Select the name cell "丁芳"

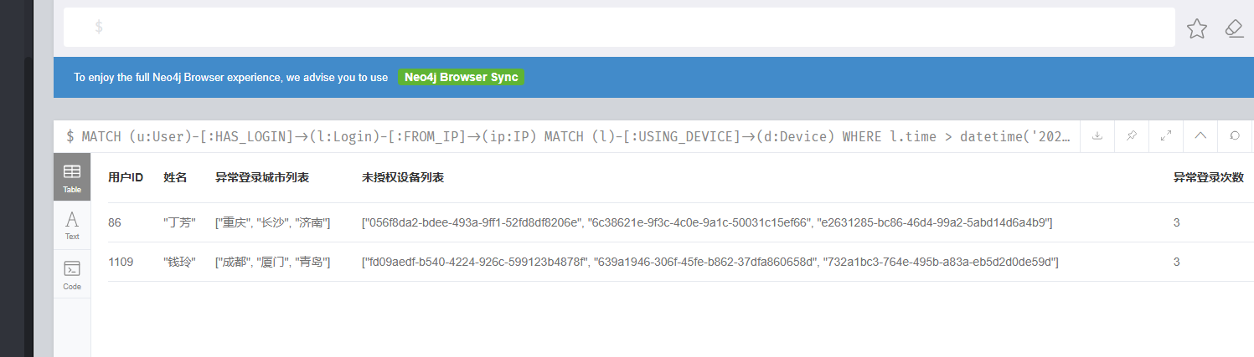179,222
